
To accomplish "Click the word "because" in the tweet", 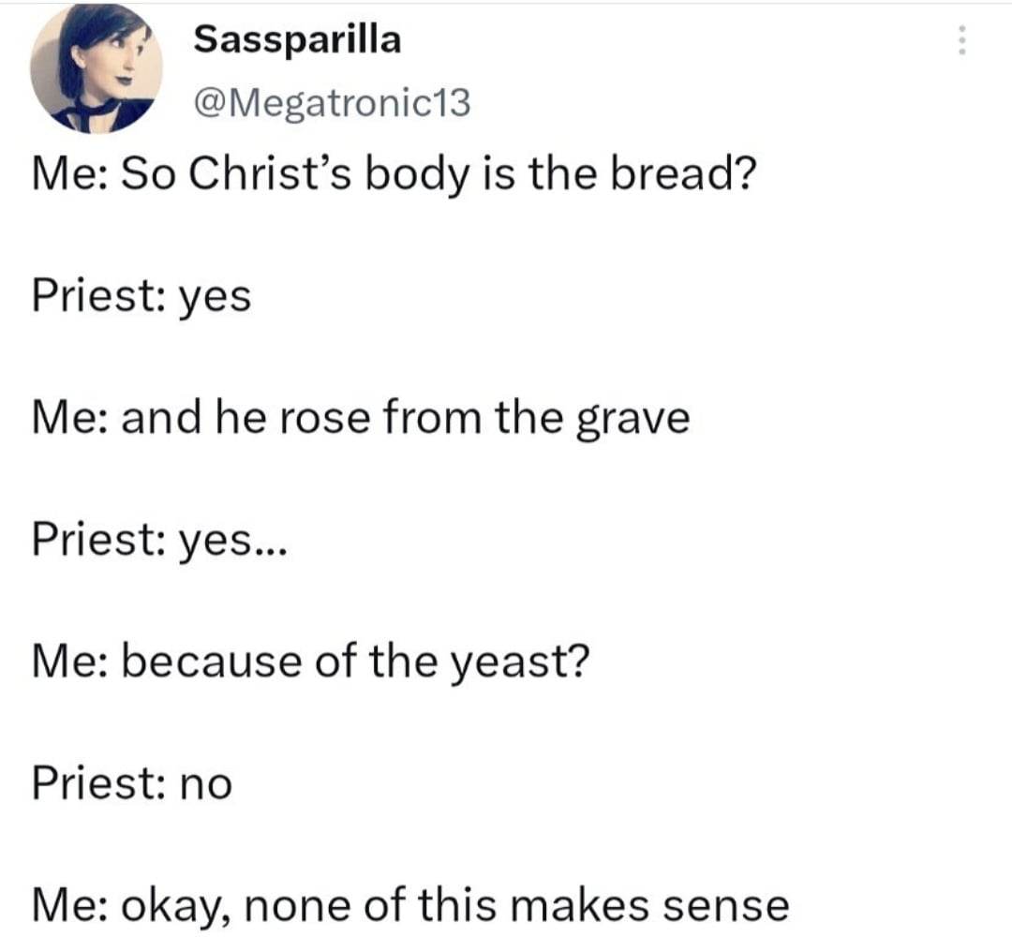I will click(x=211, y=662).
